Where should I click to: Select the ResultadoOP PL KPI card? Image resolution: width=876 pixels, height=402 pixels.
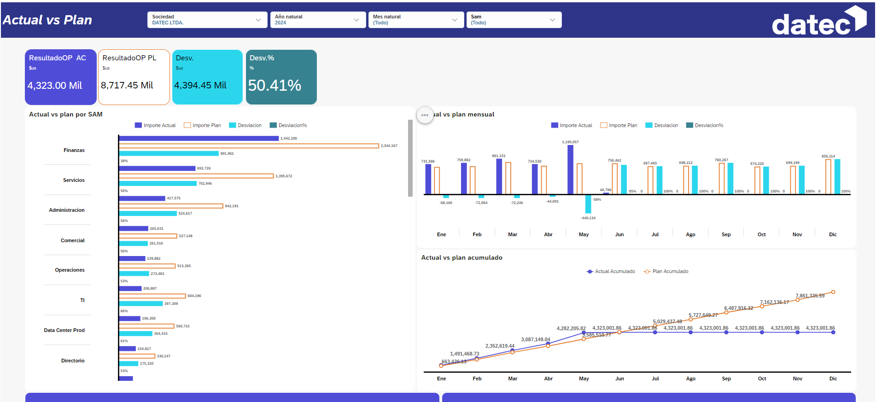tap(134, 77)
